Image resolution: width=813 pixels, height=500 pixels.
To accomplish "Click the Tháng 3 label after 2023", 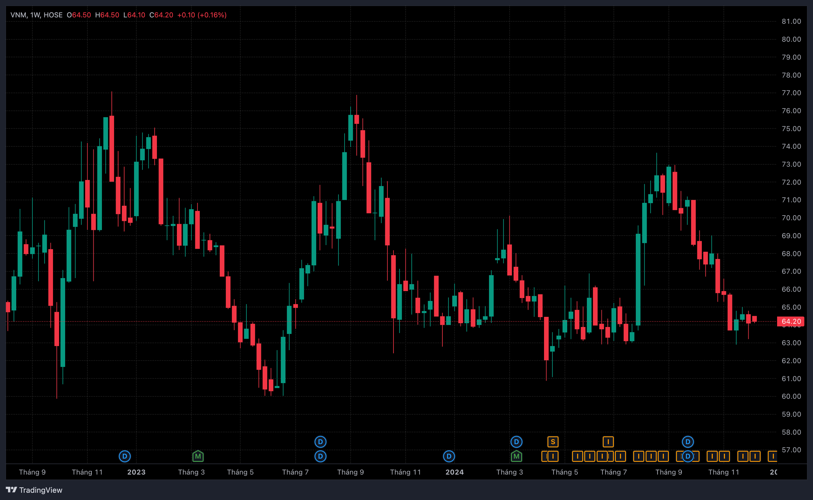I will [191, 472].
